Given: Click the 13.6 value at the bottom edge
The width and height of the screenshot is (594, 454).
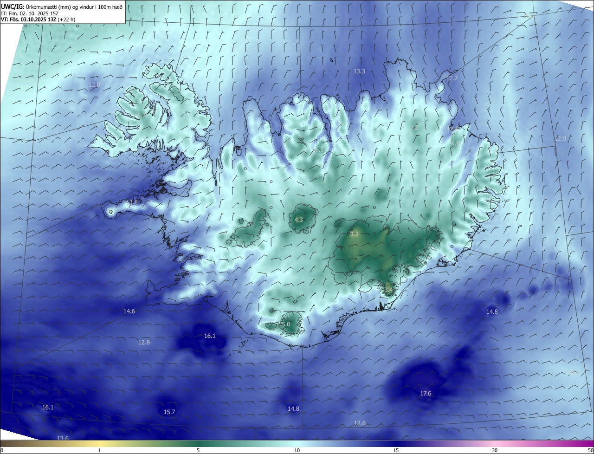Looking at the screenshot, I should coord(63,438).
